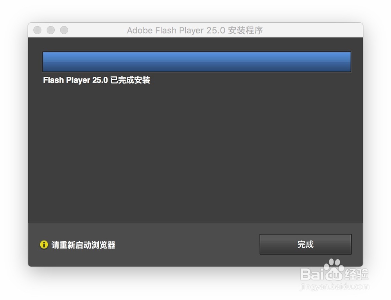Click the '请重新启动浏览器' restart notice text

tap(84, 245)
